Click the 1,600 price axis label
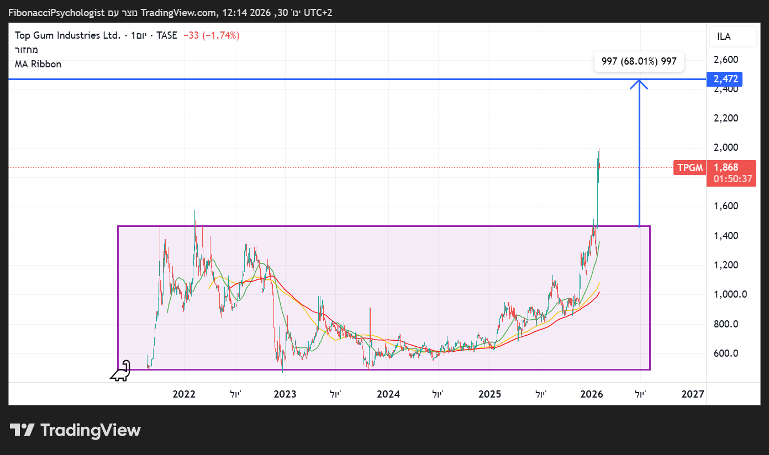769x455 pixels. pyautogui.click(x=726, y=206)
